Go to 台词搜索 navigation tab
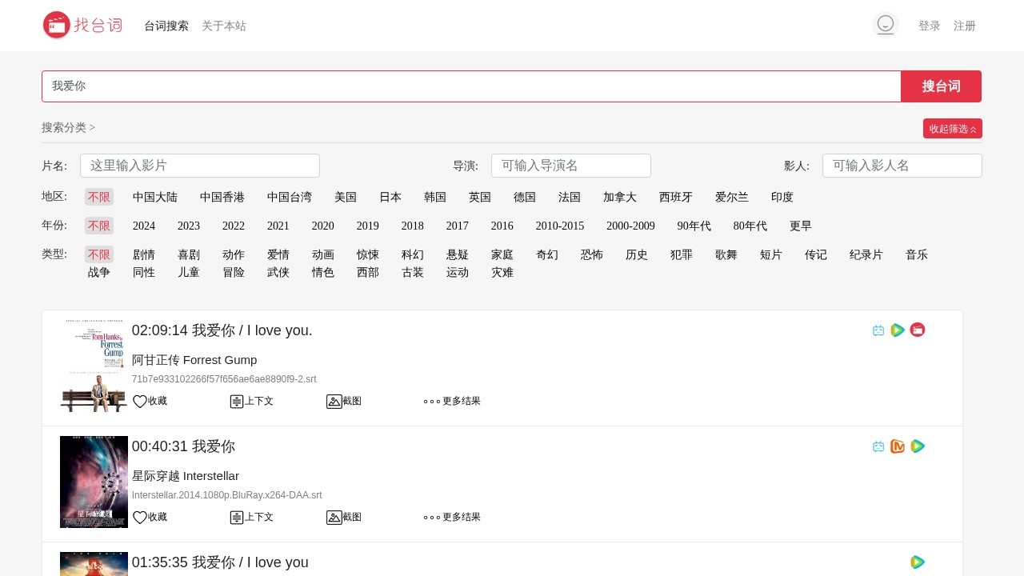 [166, 26]
